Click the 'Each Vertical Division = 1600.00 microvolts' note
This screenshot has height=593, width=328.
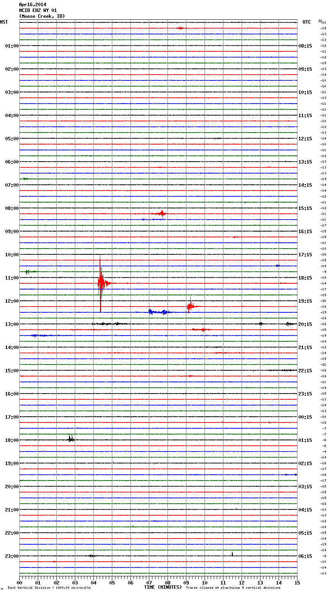49,588
